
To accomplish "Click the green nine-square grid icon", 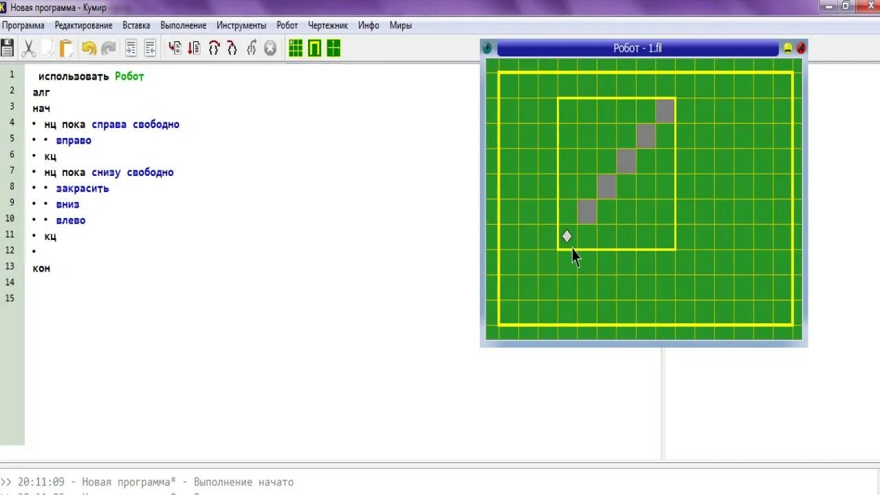I will click(x=296, y=48).
